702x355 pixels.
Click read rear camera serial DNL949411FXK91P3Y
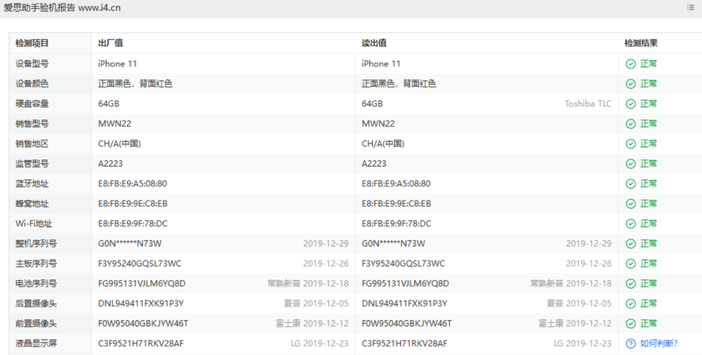coord(404,304)
